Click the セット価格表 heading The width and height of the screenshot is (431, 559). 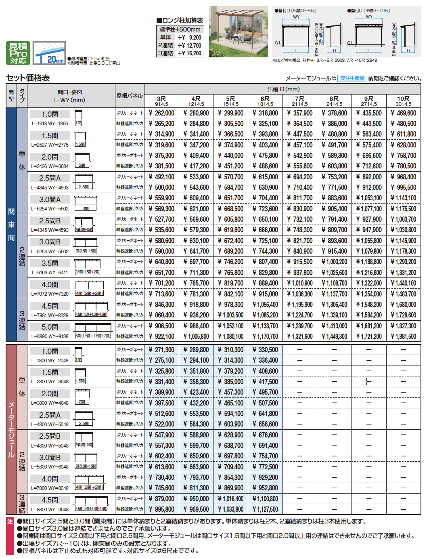tap(28, 78)
